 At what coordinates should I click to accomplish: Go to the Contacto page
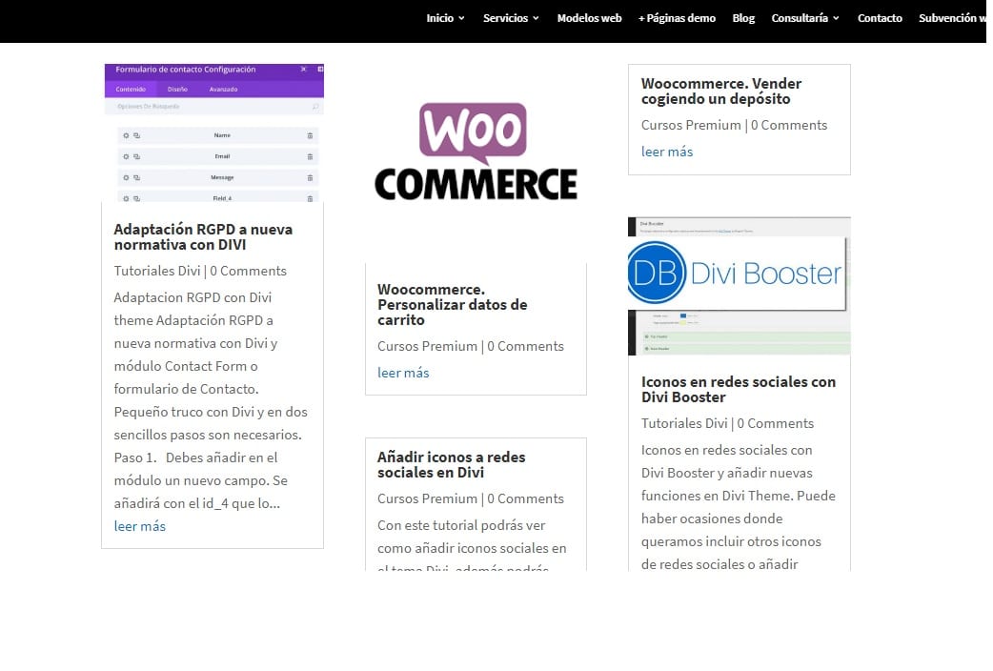coord(880,18)
